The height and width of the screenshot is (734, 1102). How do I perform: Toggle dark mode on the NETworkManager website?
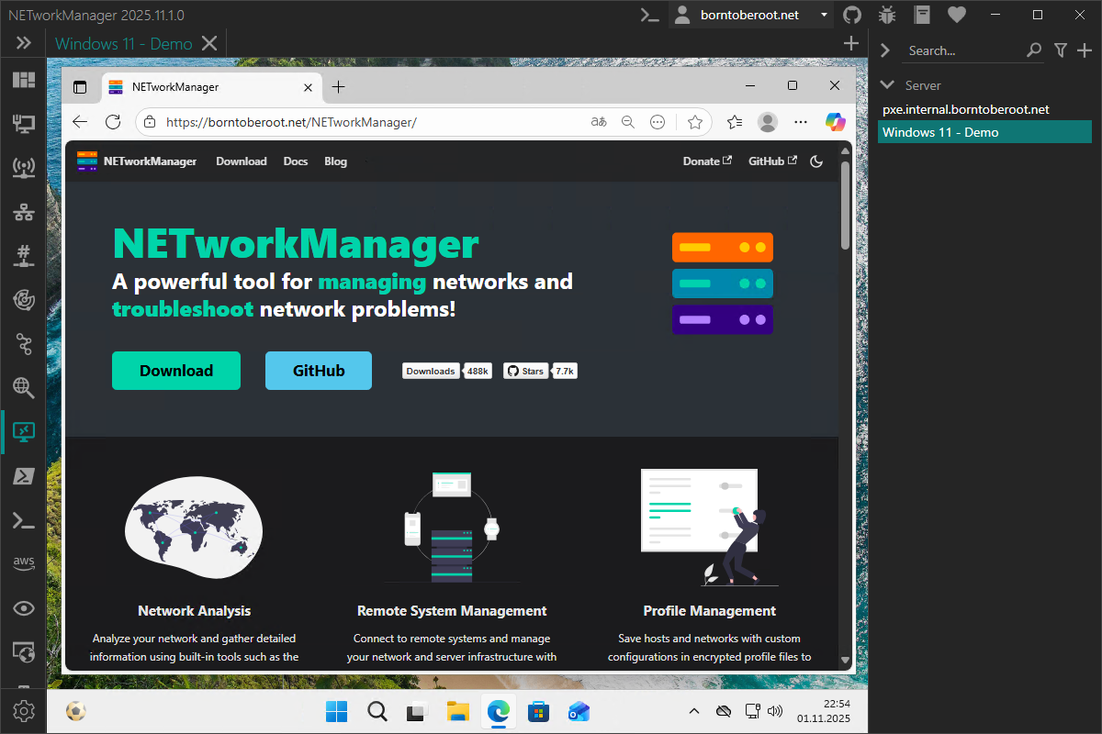coord(816,161)
